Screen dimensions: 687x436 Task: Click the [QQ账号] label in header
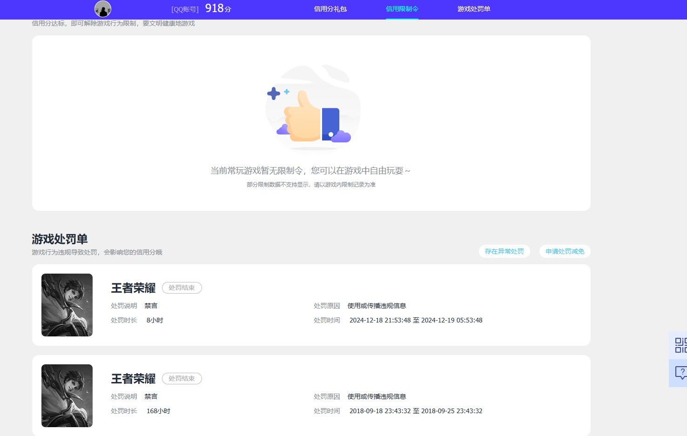tap(185, 9)
